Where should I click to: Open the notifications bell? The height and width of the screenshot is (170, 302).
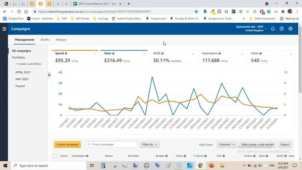point(273,29)
